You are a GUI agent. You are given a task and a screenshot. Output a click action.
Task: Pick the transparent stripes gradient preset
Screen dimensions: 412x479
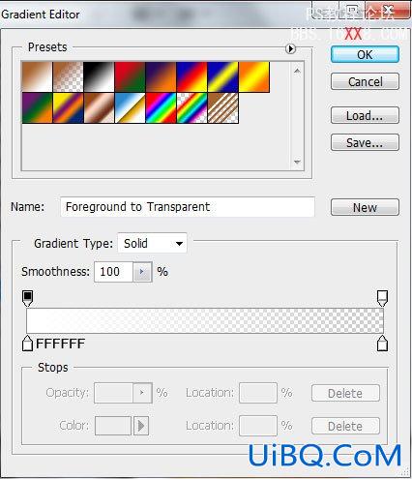(223, 108)
